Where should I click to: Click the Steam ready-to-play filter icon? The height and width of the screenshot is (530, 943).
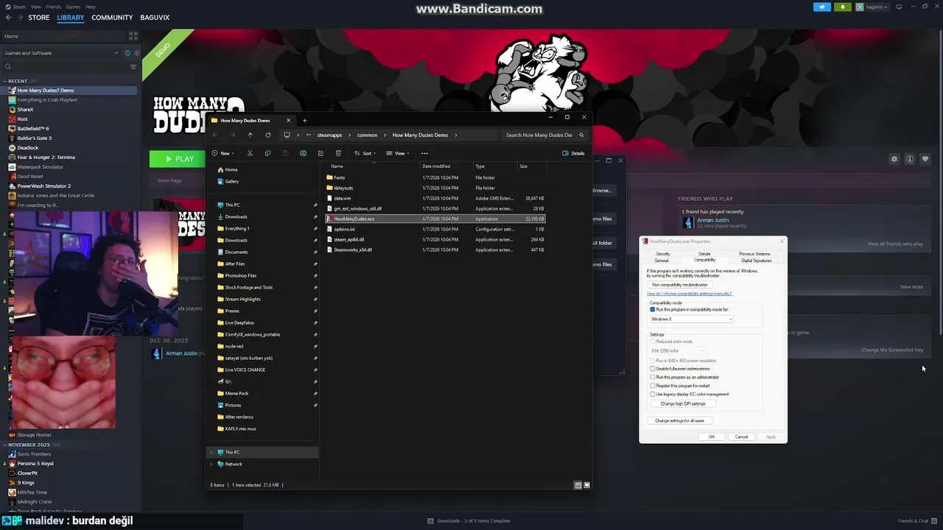[136, 53]
